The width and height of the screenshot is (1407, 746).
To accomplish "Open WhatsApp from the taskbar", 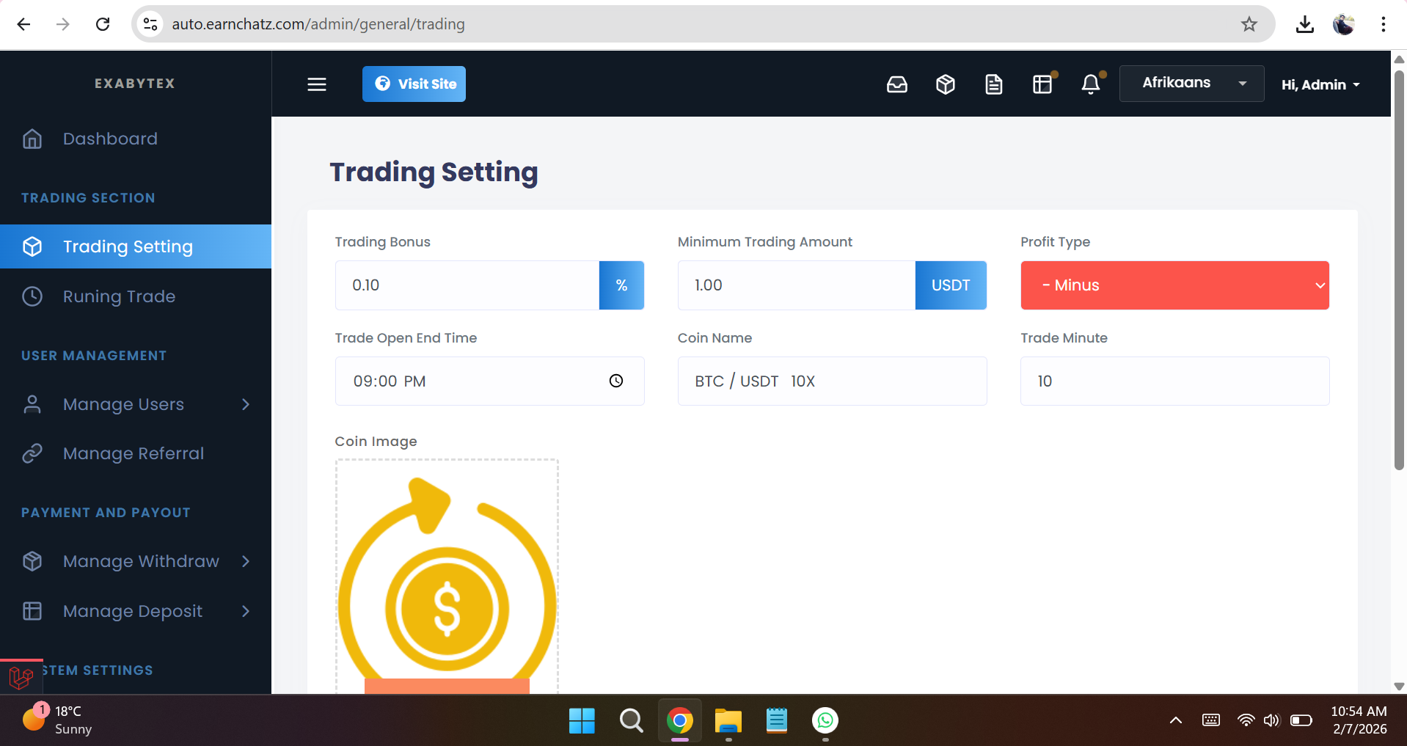I will point(825,721).
